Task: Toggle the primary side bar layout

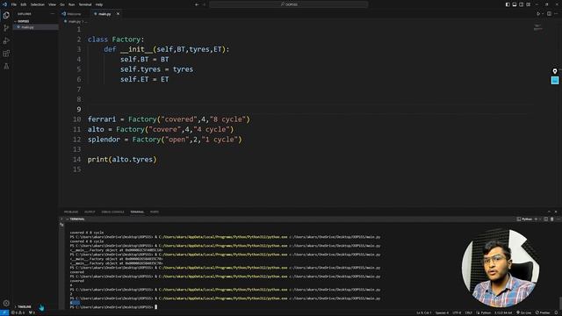Action: click(508, 4)
